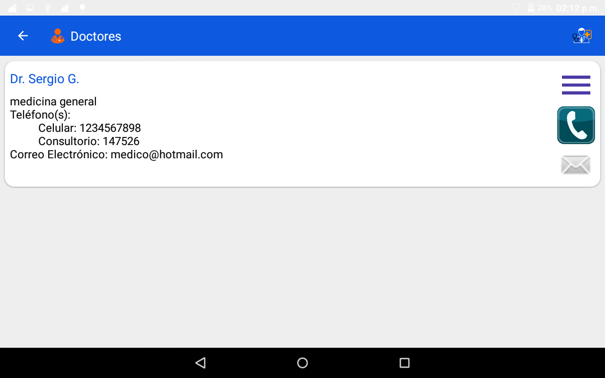
Task: Tap the back arrow in header
Action: pyautogui.click(x=23, y=36)
